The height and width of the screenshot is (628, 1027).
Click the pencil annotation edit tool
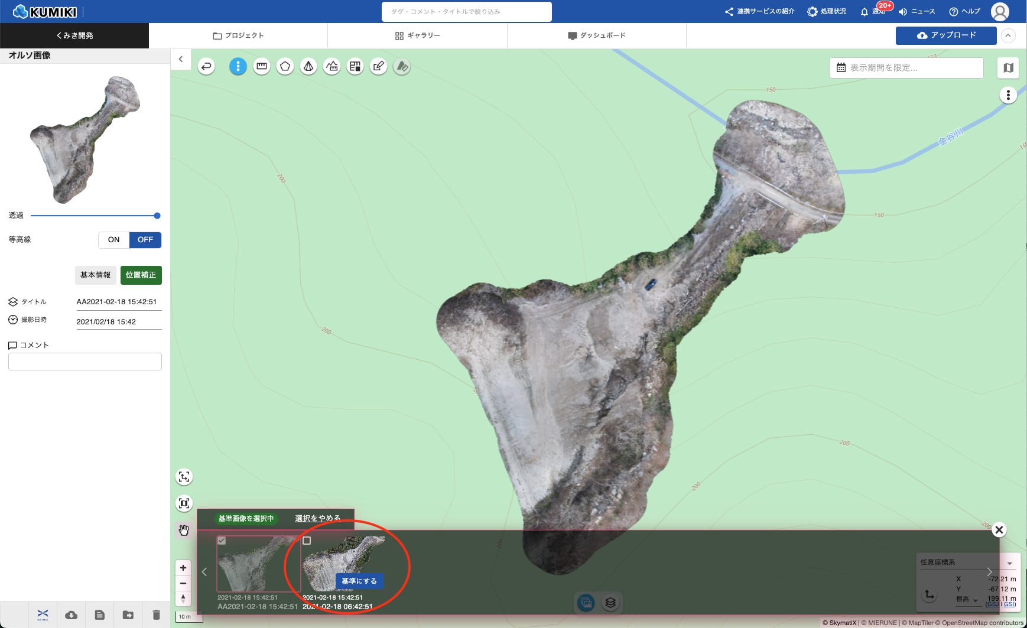pyautogui.click(x=379, y=67)
